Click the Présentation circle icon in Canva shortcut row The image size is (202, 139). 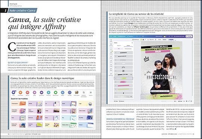point(20,92)
